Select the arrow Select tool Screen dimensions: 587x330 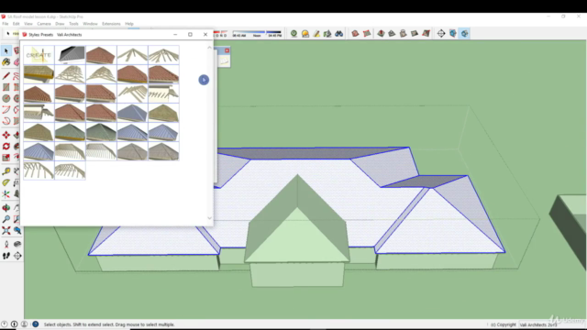pos(6,50)
